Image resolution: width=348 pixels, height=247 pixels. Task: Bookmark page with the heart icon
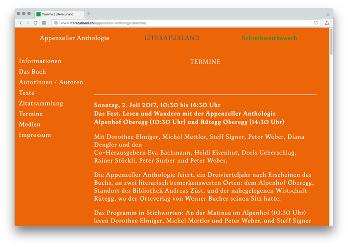(x=316, y=23)
